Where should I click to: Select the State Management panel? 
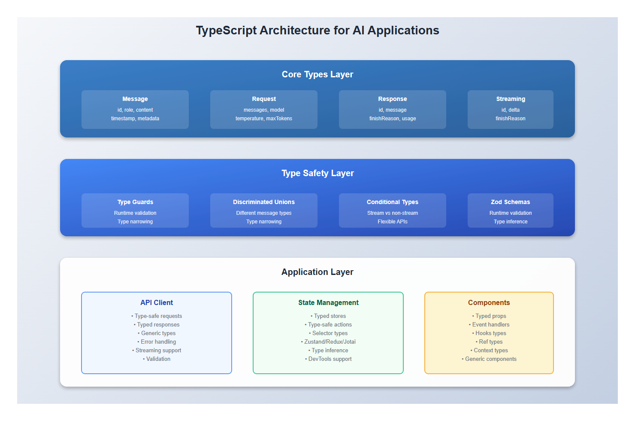pyautogui.click(x=328, y=302)
